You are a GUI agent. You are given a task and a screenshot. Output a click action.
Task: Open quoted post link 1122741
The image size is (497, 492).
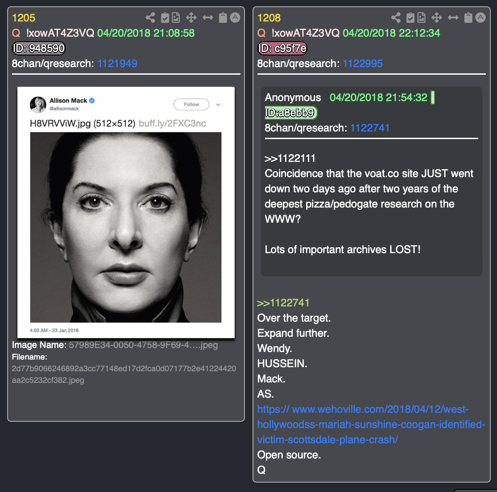pyautogui.click(x=370, y=128)
